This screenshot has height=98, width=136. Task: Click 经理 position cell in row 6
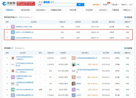[40, 90]
